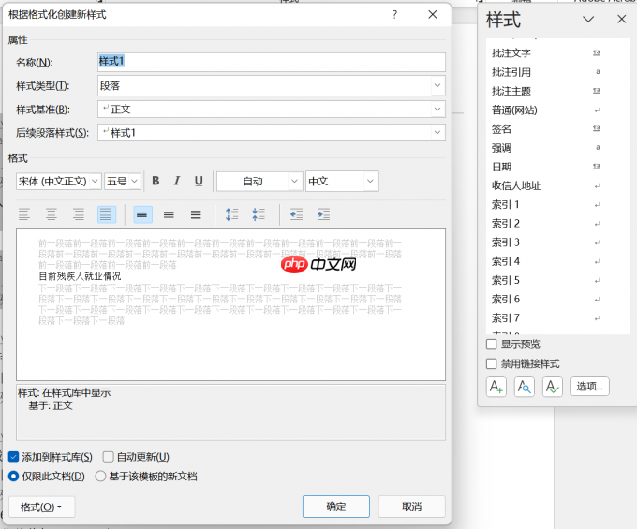
Task: Open Manage Styles in Styles pane
Action: (x=552, y=387)
